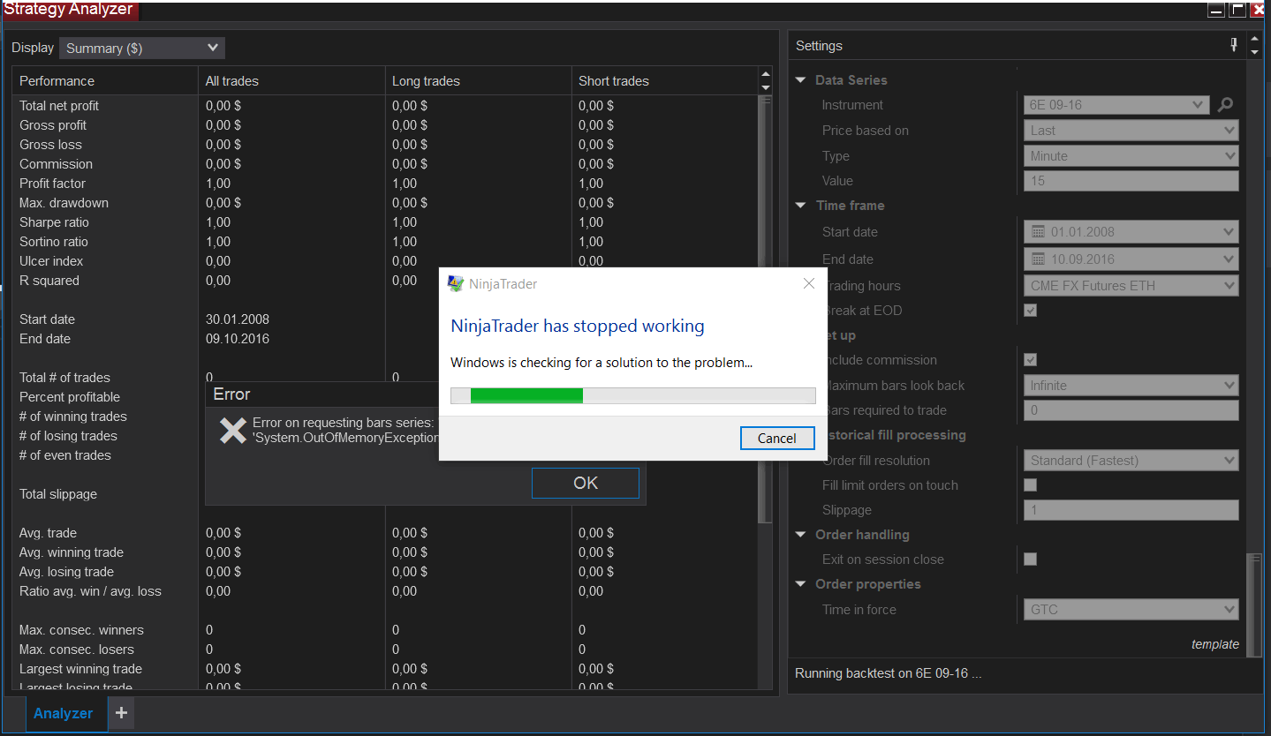Cancel the Windows solution check
Image resolution: width=1271 pixels, height=736 pixels.
pos(777,438)
